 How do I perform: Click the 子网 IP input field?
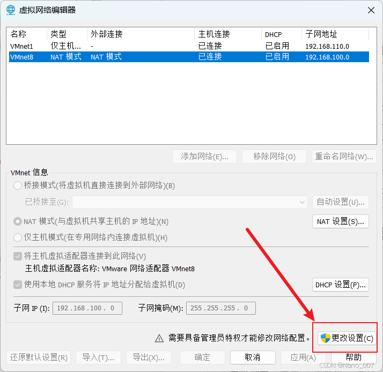87,308
